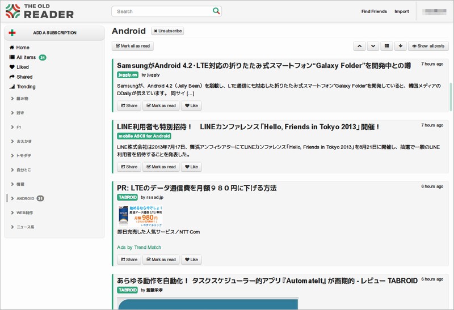Click the ANDROID unread count badge
This screenshot has height=310, width=454.
point(40,198)
